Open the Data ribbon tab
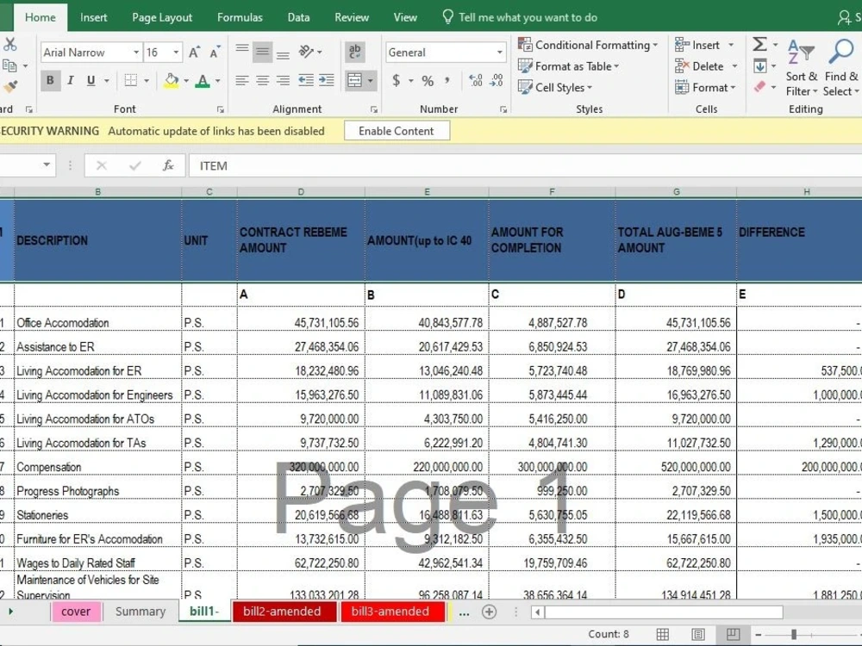The image size is (862, 646). pyautogui.click(x=298, y=17)
